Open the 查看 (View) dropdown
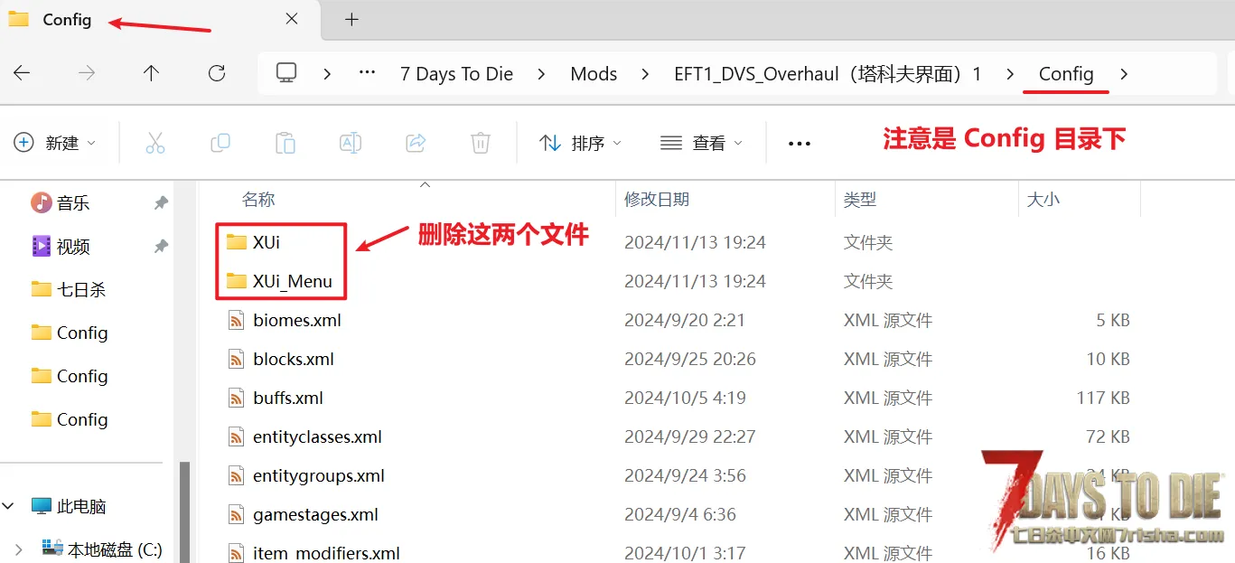Screen dimensions: 1235x563 701,143
